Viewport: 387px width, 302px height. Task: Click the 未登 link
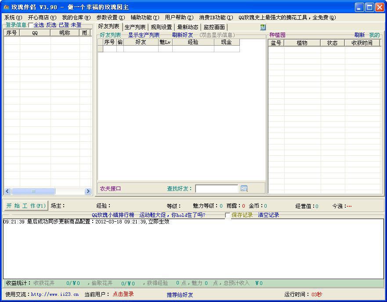point(76,25)
